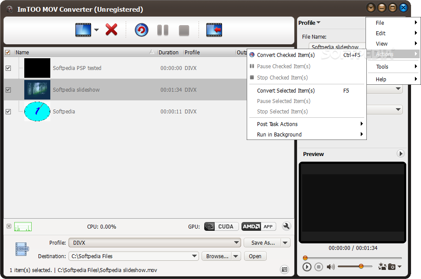Open the View menu
Screen dimensions: 421x279
pyautogui.click(x=392, y=43)
